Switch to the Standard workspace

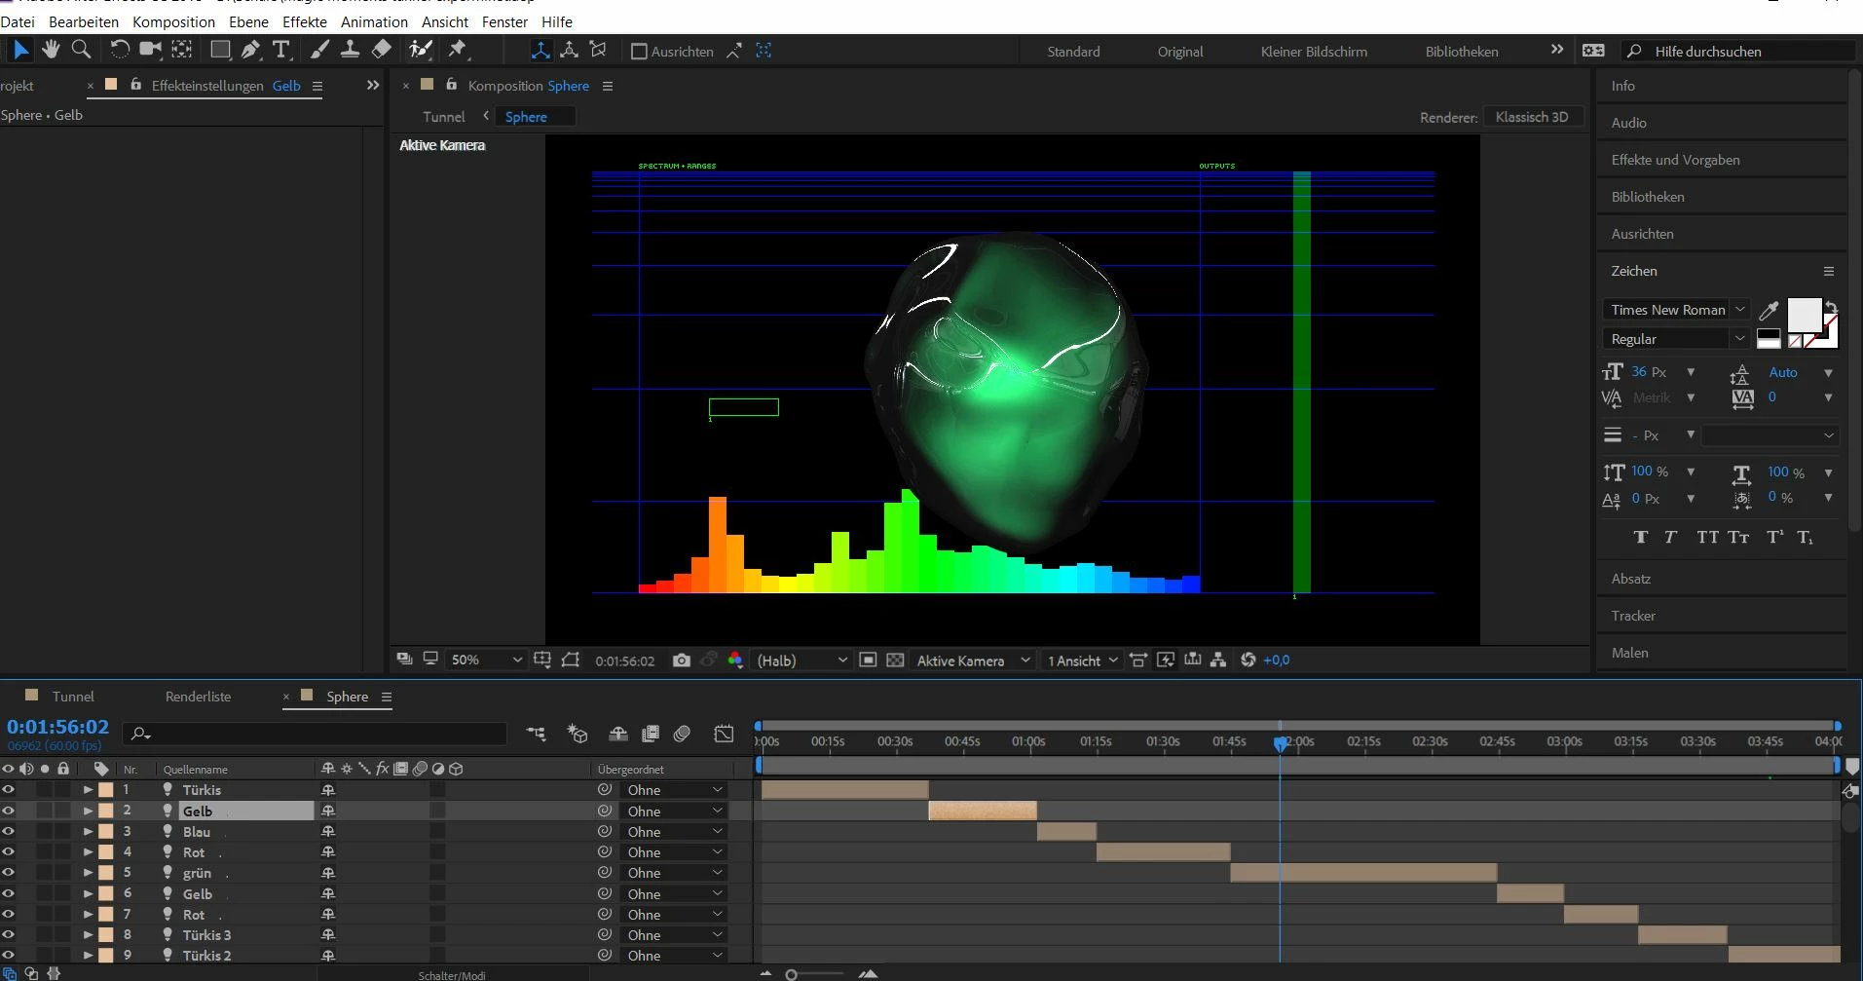(1073, 52)
